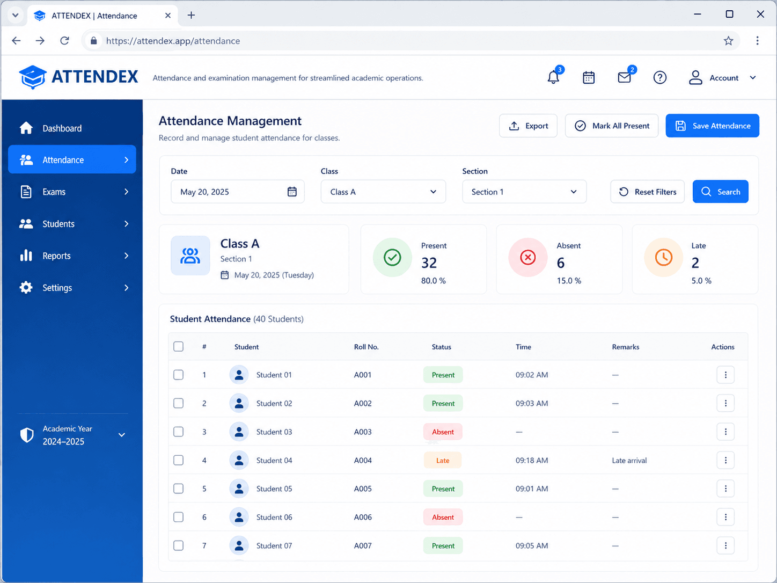The width and height of the screenshot is (777, 583).
Task: Reload the page in the browser
Action: coord(64,41)
